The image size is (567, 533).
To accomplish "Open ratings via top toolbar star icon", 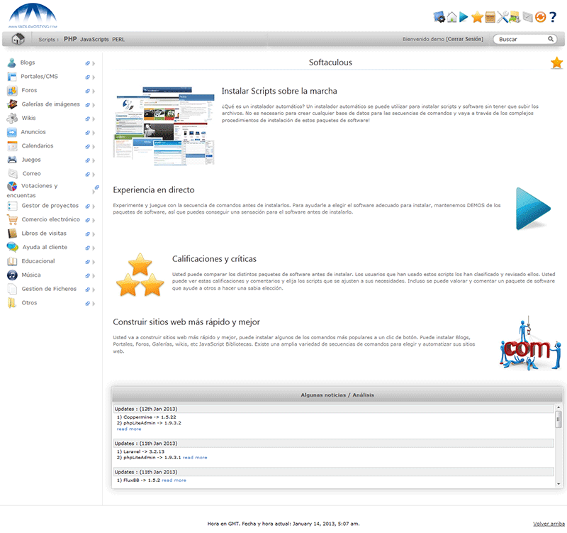I will [477, 17].
